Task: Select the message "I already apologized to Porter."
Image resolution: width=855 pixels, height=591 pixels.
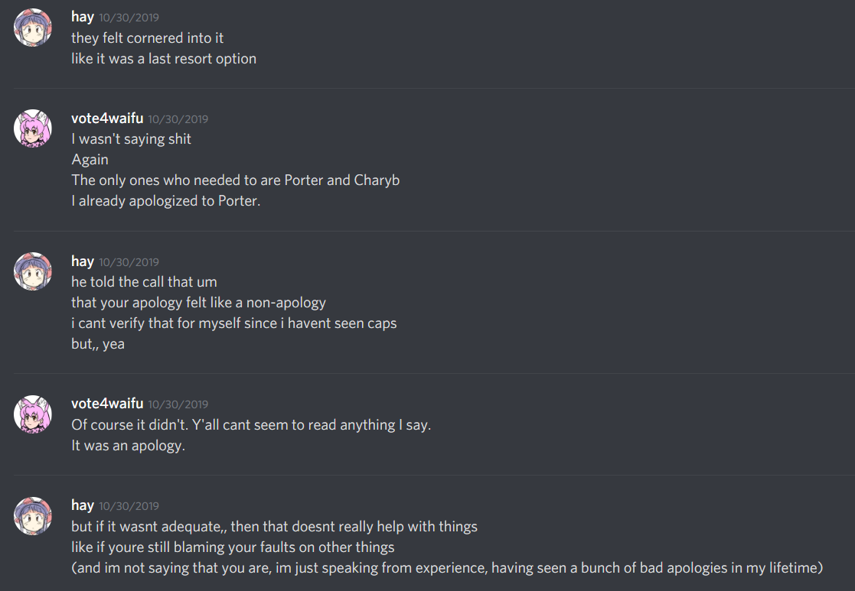Action: 166,202
